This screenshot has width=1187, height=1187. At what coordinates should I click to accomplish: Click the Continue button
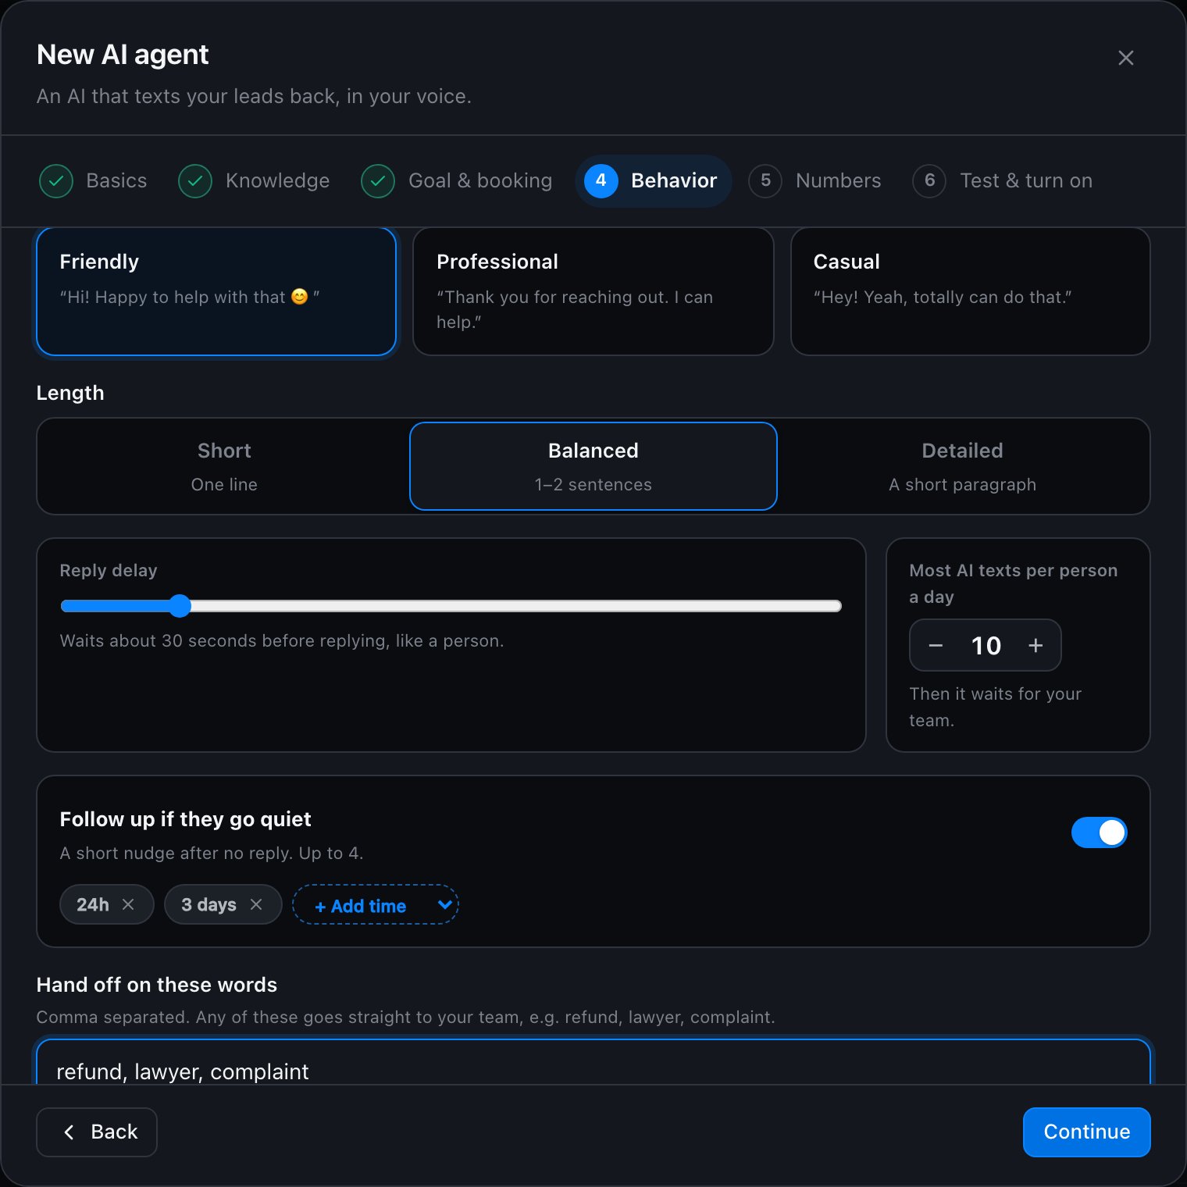1087,1132
